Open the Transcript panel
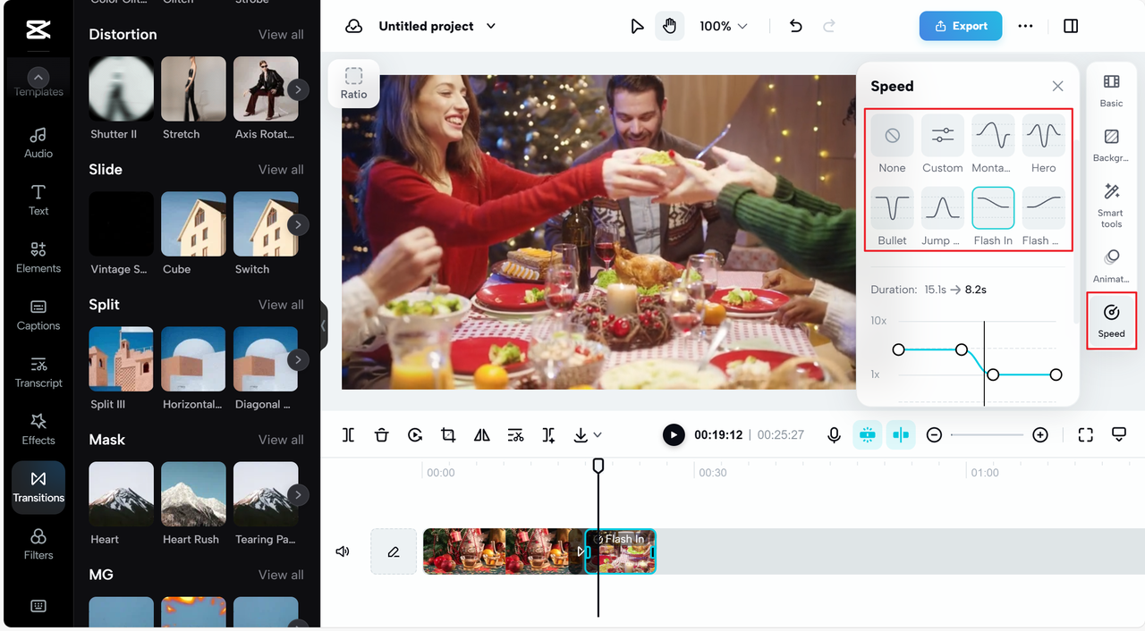The height and width of the screenshot is (631, 1145). click(x=38, y=372)
